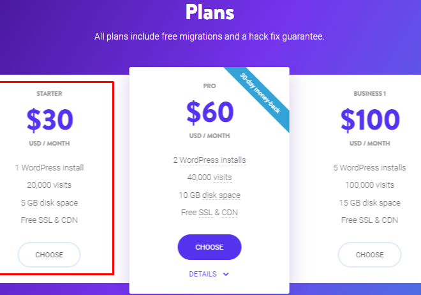This screenshot has height=295, width=421.
Task: Click '100,000 visits' in Business 1 plan
Action: coord(369,185)
